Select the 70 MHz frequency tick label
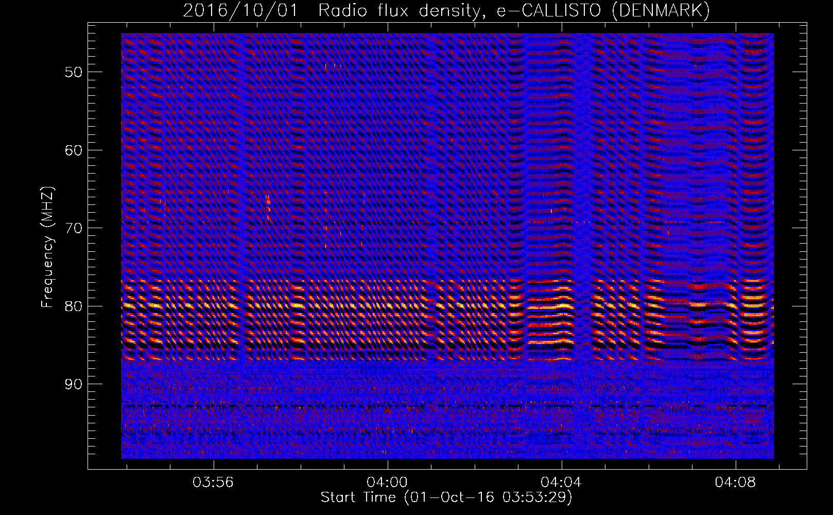This screenshot has height=515, width=833. click(74, 228)
